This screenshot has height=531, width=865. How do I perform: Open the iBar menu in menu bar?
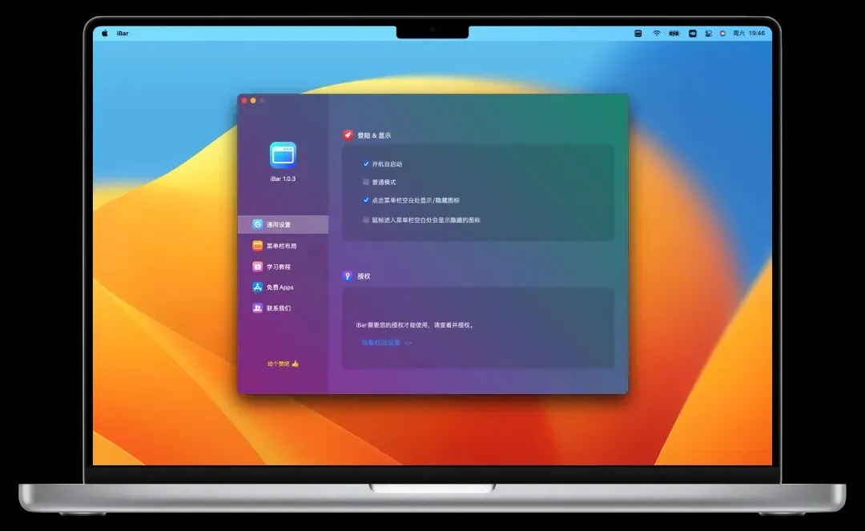[x=123, y=34]
